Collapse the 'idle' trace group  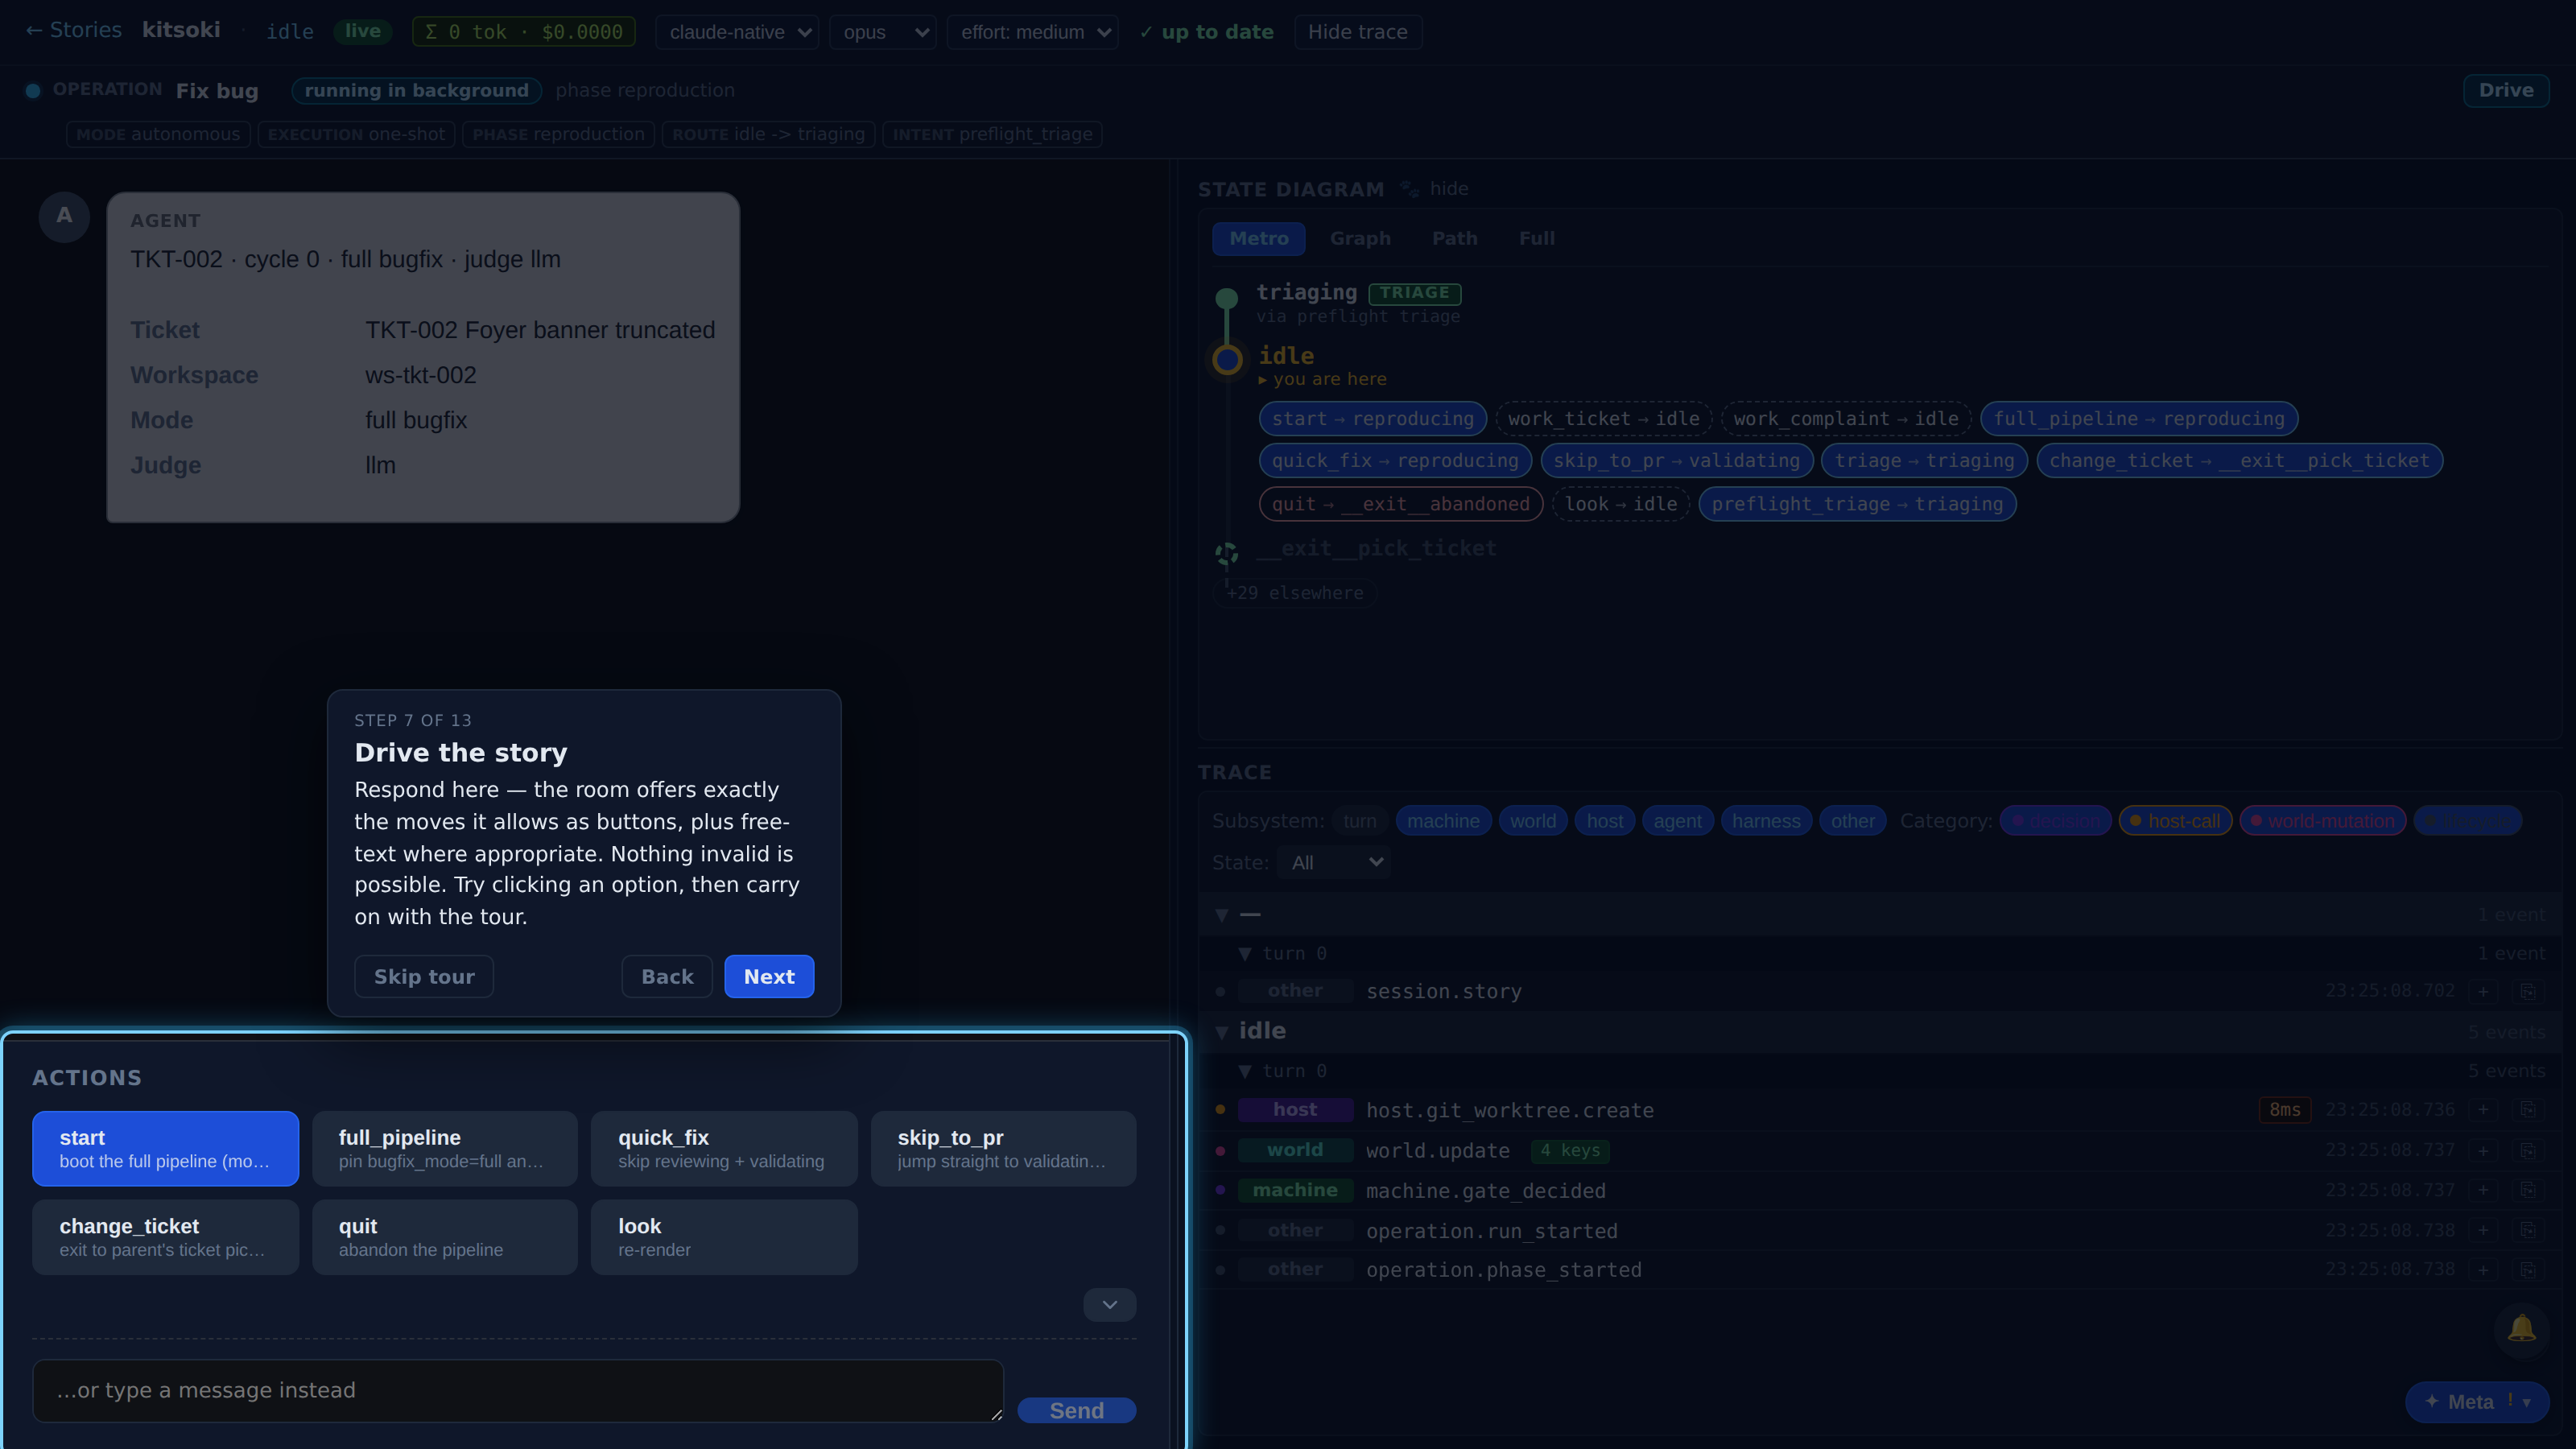(1222, 1031)
